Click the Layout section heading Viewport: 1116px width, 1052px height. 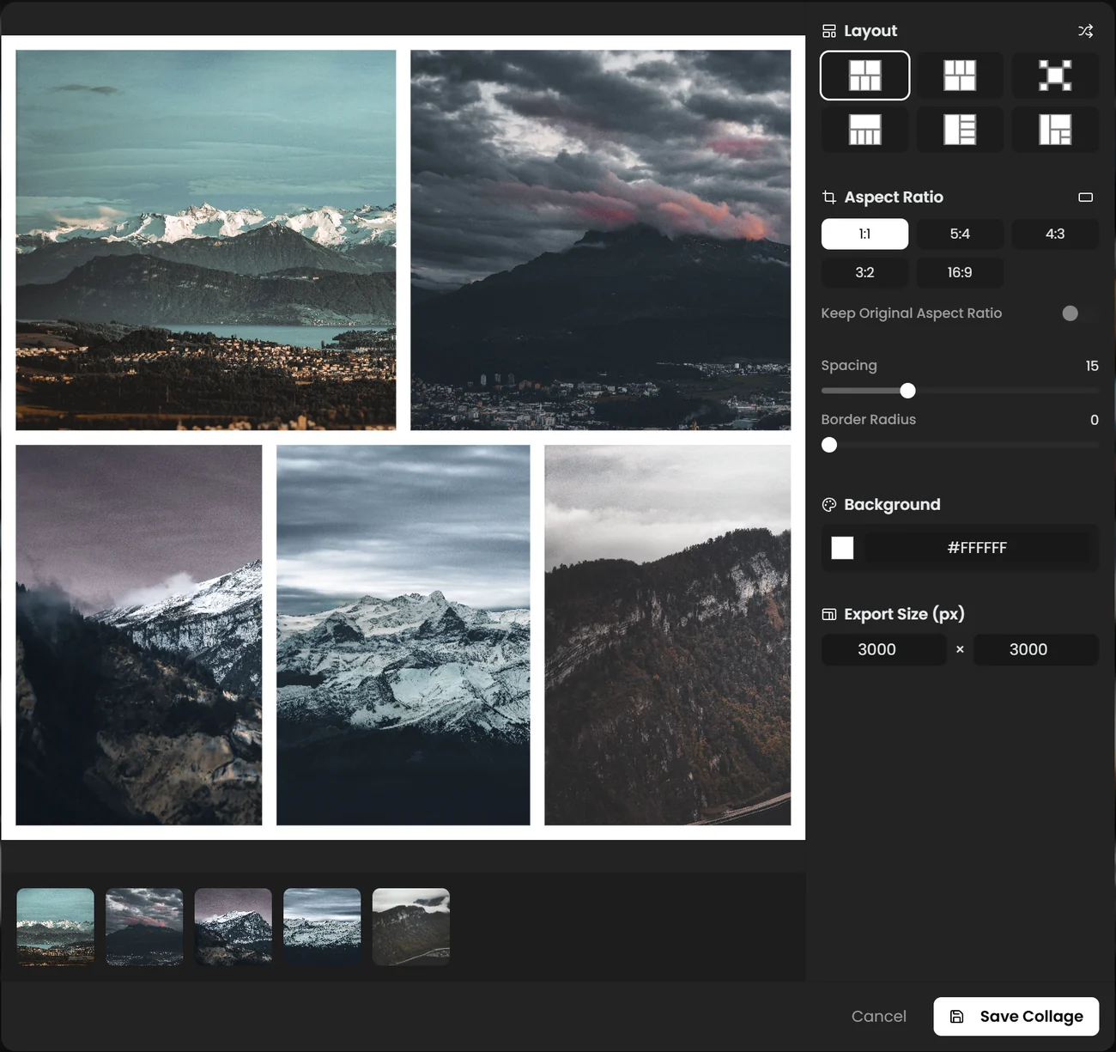(x=870, y=31)
